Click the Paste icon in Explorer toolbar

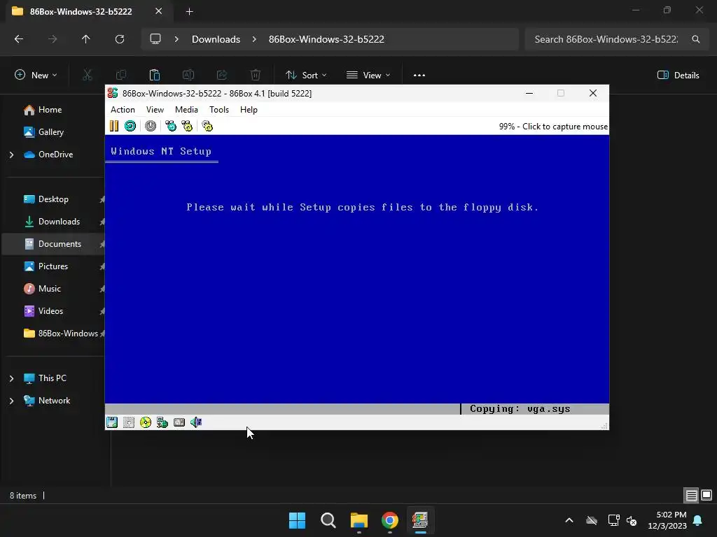(155, 75)
